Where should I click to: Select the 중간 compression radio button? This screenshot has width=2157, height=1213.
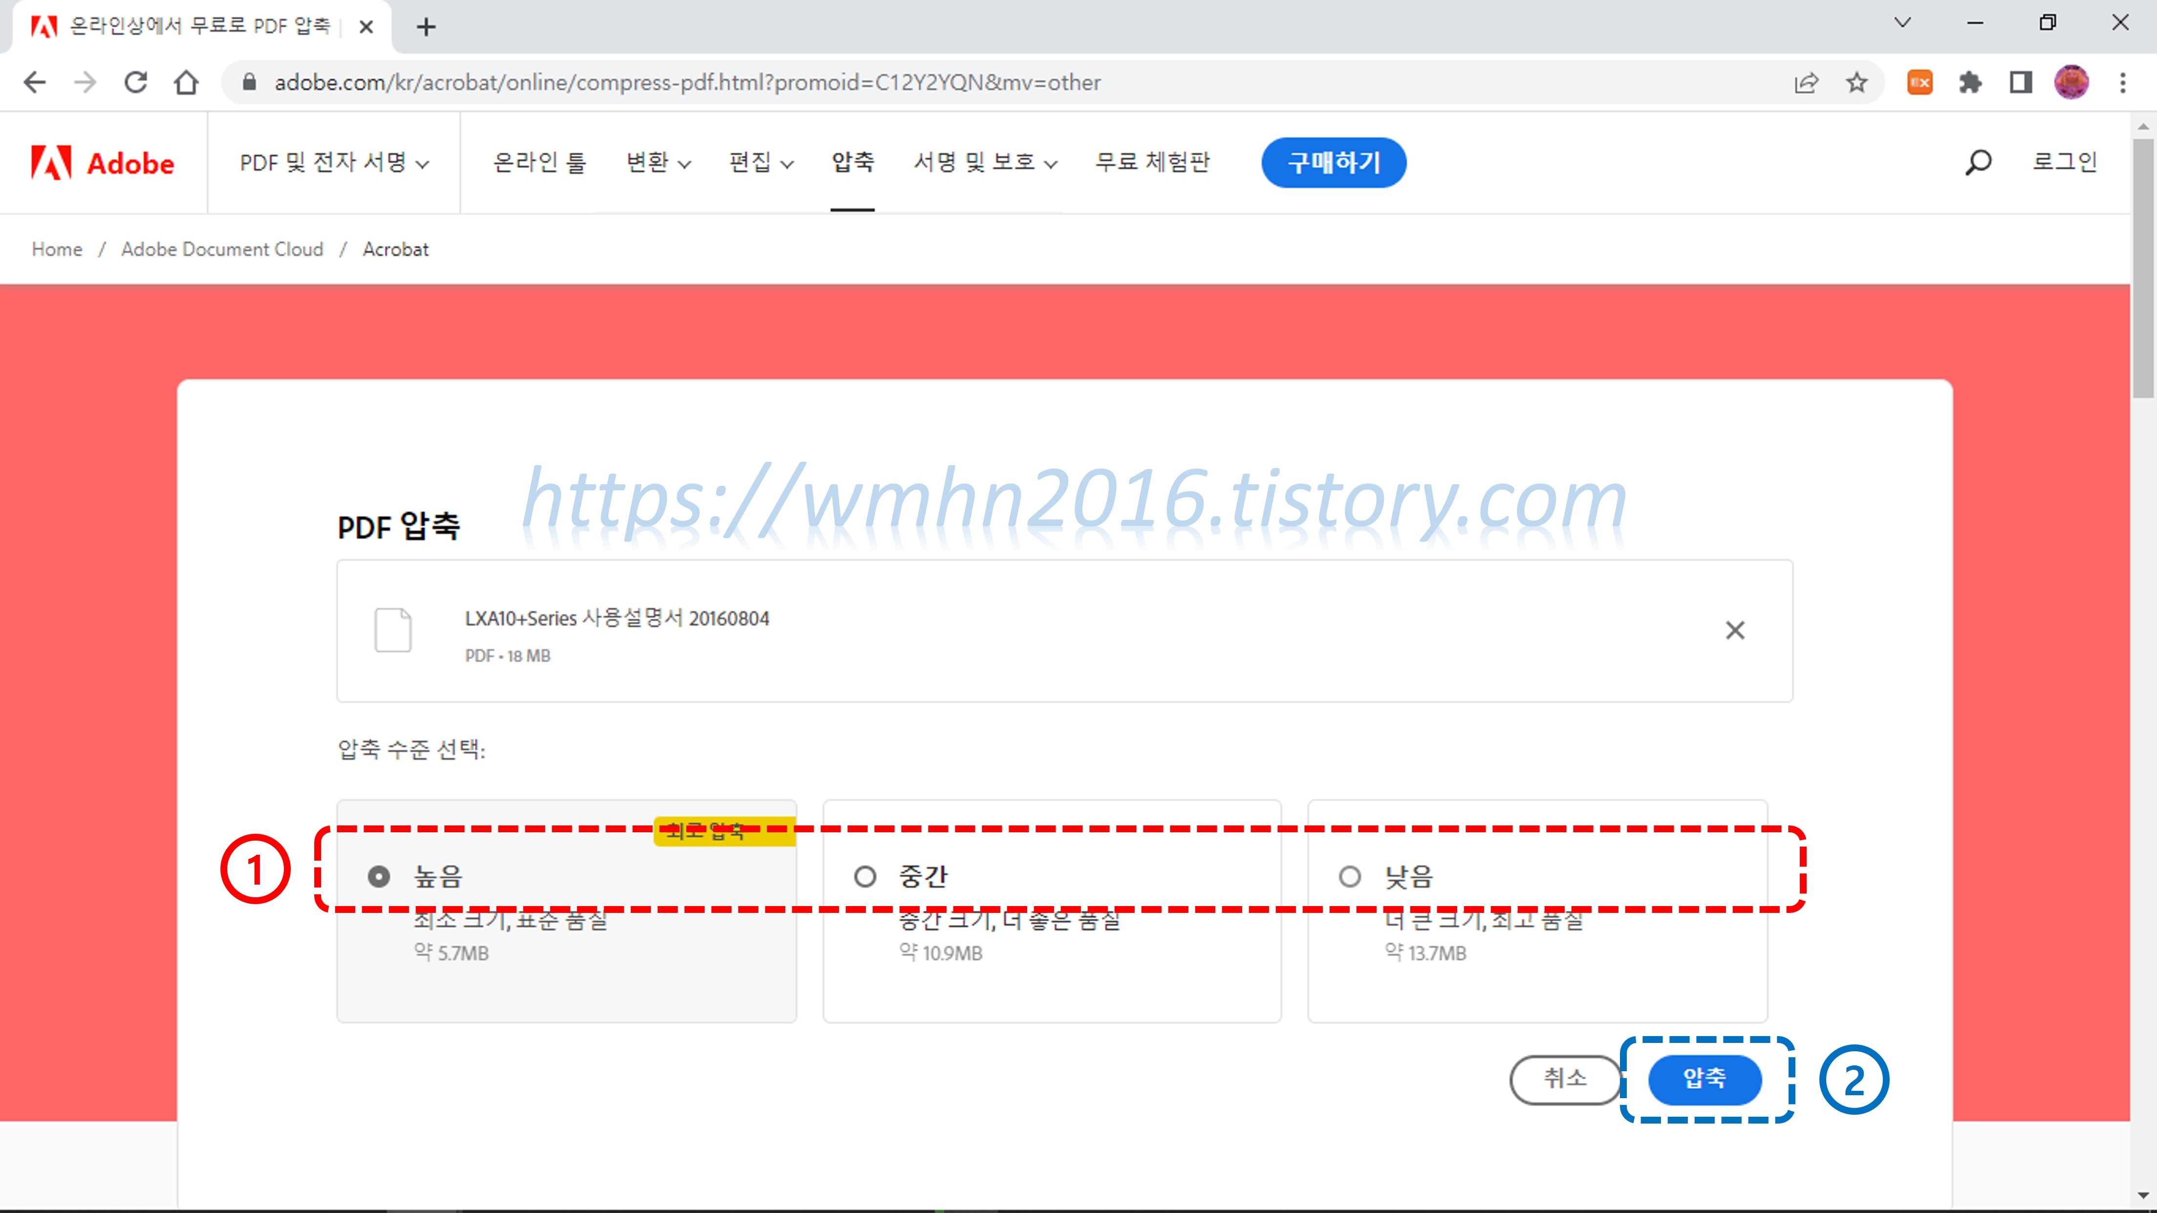click(865, 876)
